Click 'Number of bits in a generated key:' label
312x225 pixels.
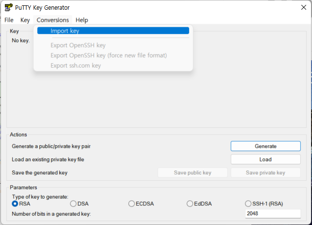coord(52,214)
